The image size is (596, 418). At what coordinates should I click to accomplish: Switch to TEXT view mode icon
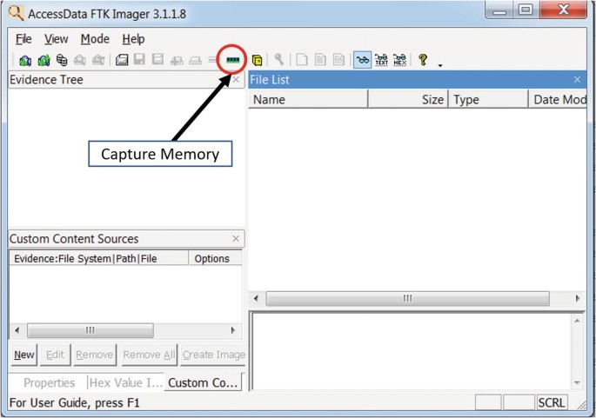[x=381, y=60]
